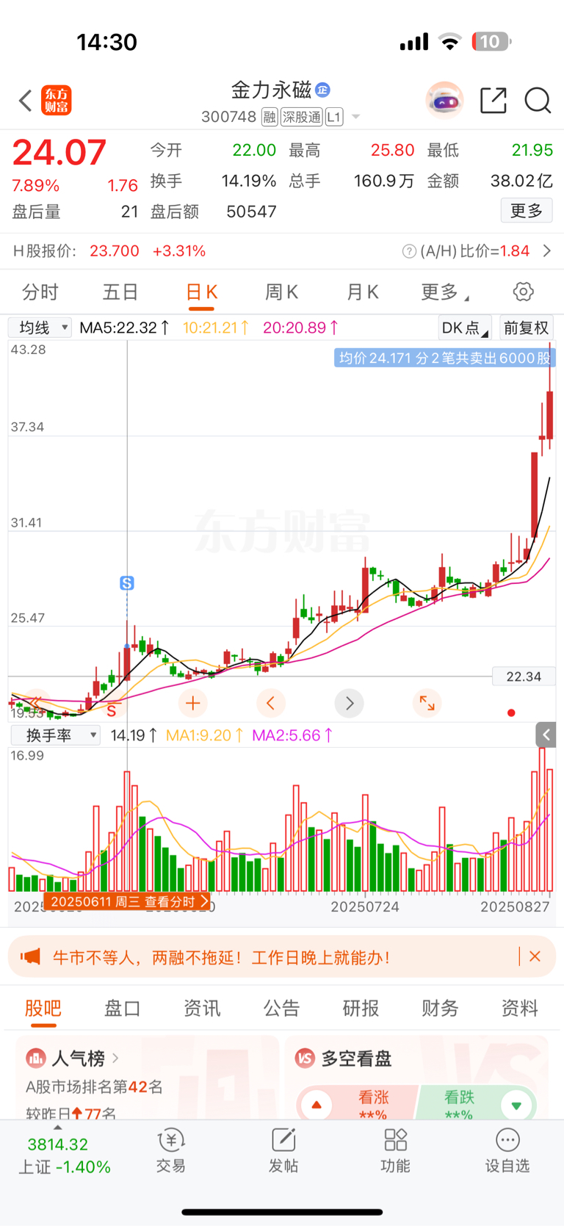This screenshot has height=1226, width=564.
Task: Select the 日K chart tab
Action: pos(201,292)
